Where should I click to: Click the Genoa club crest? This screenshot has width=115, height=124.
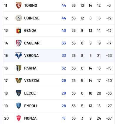(19, 30)
